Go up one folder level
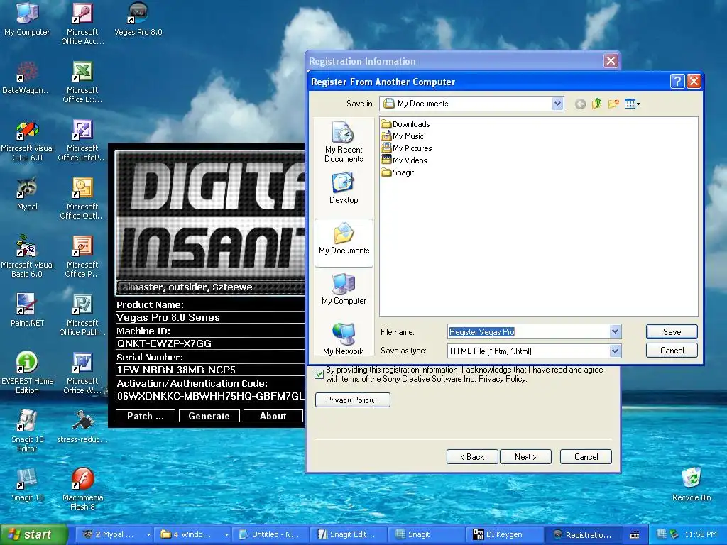727x545 pixels. [x=596, y=104]
